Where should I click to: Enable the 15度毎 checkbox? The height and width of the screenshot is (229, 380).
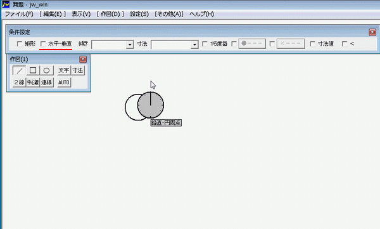(205, 44)
